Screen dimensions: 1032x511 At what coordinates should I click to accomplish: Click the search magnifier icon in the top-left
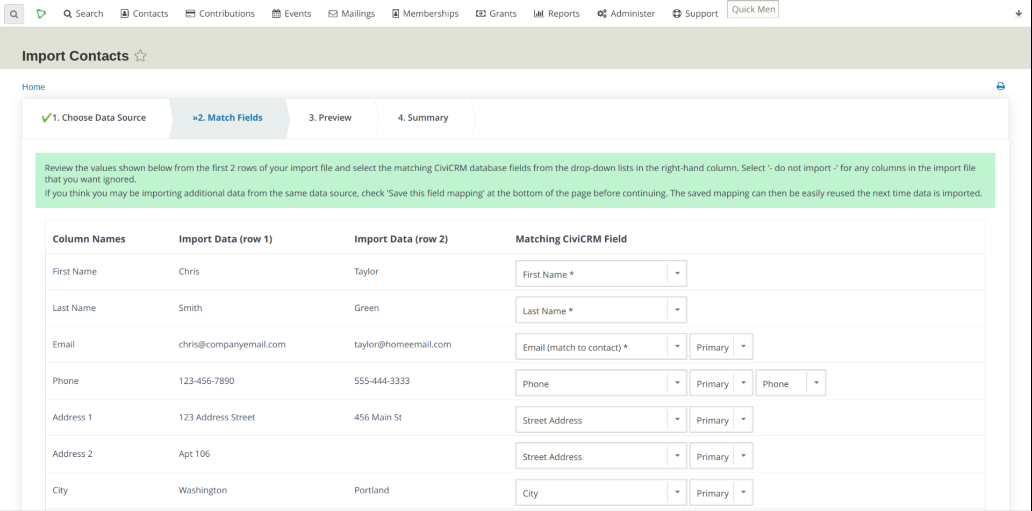[x=13, y=14]
